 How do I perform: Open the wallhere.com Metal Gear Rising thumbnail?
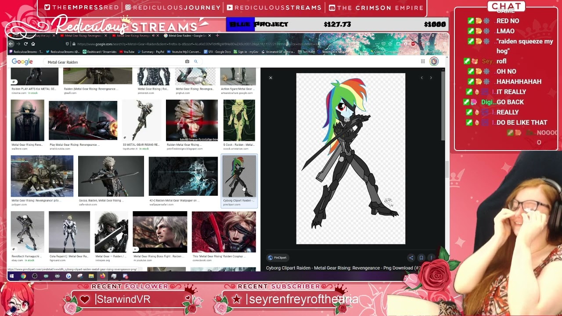tap(28, 120)
